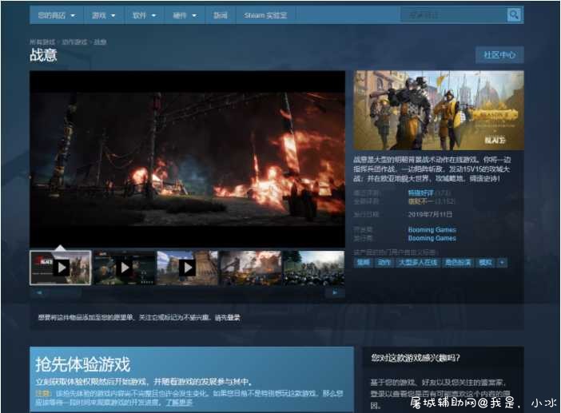Click release date 2019年7月11日 text

[430, 214]
